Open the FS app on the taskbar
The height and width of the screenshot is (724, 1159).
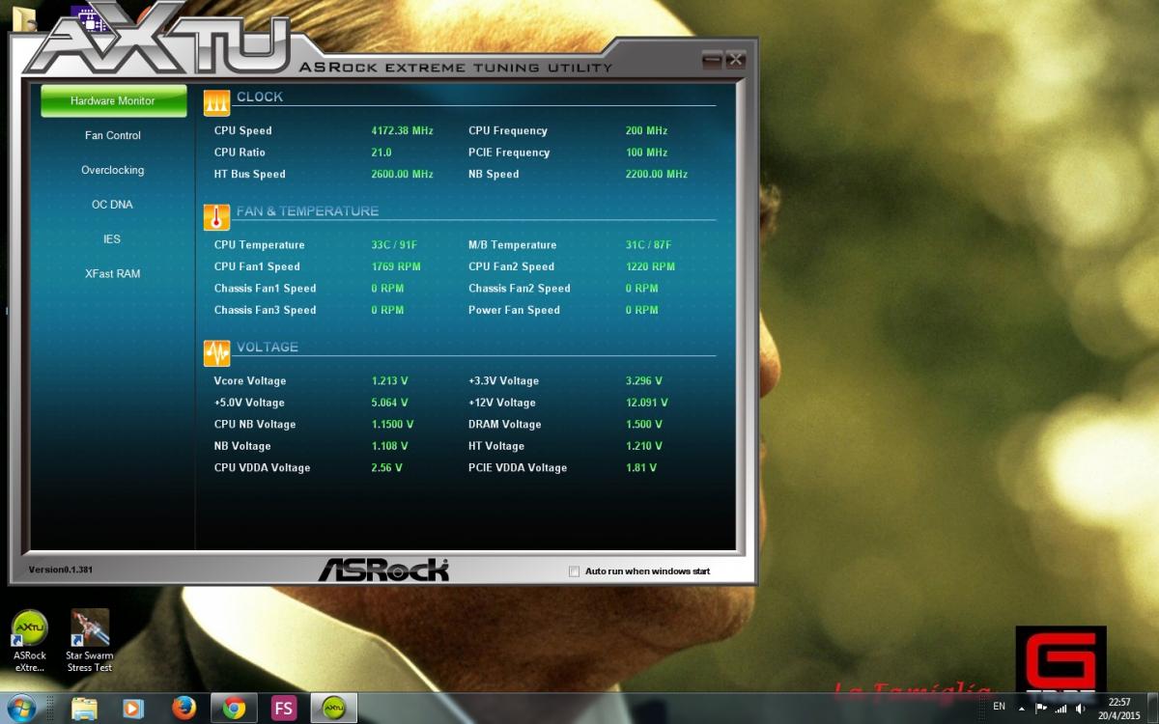tap(284, 709)
